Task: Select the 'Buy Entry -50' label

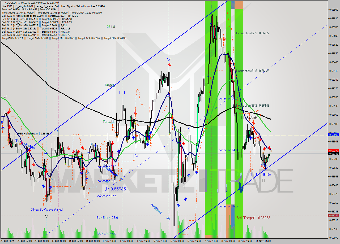Action: pos(107,233)
